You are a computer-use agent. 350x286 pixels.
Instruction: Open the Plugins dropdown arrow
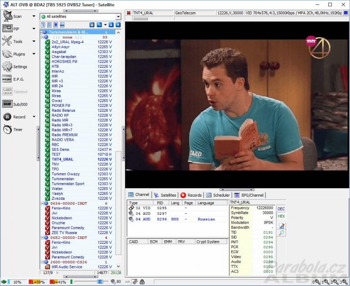click(34, 54)
